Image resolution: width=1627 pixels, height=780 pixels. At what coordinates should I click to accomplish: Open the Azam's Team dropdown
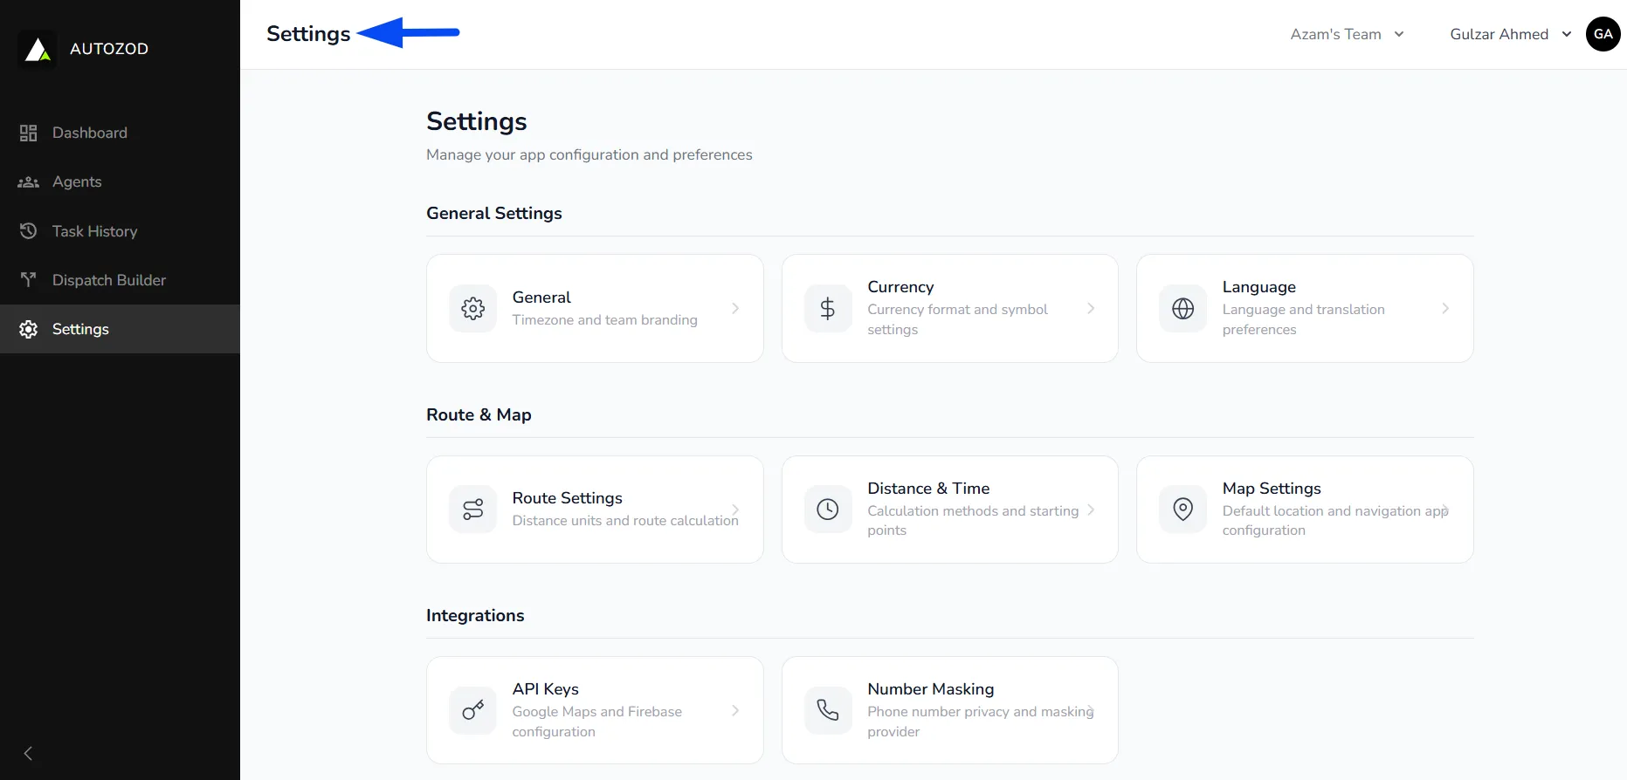tap(1348, 34)
